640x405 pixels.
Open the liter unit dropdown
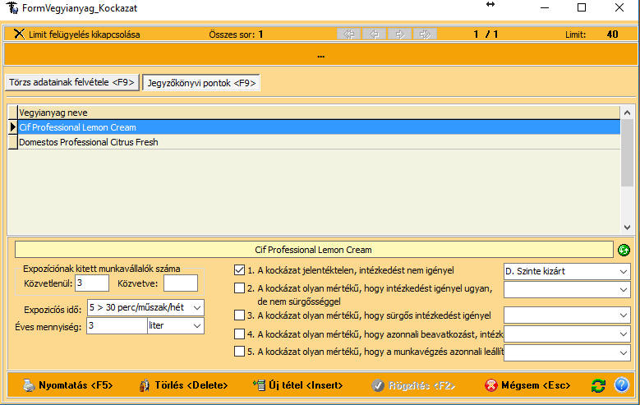pos(197,326)
